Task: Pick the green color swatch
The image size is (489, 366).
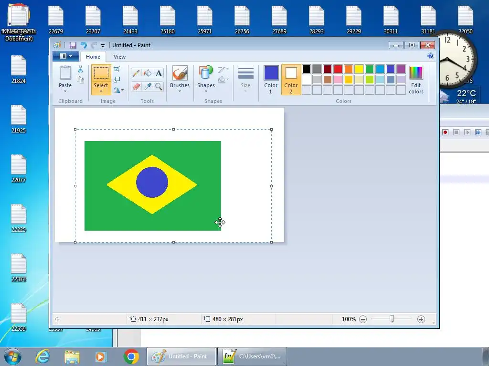Action: click(x=370, y=69)
